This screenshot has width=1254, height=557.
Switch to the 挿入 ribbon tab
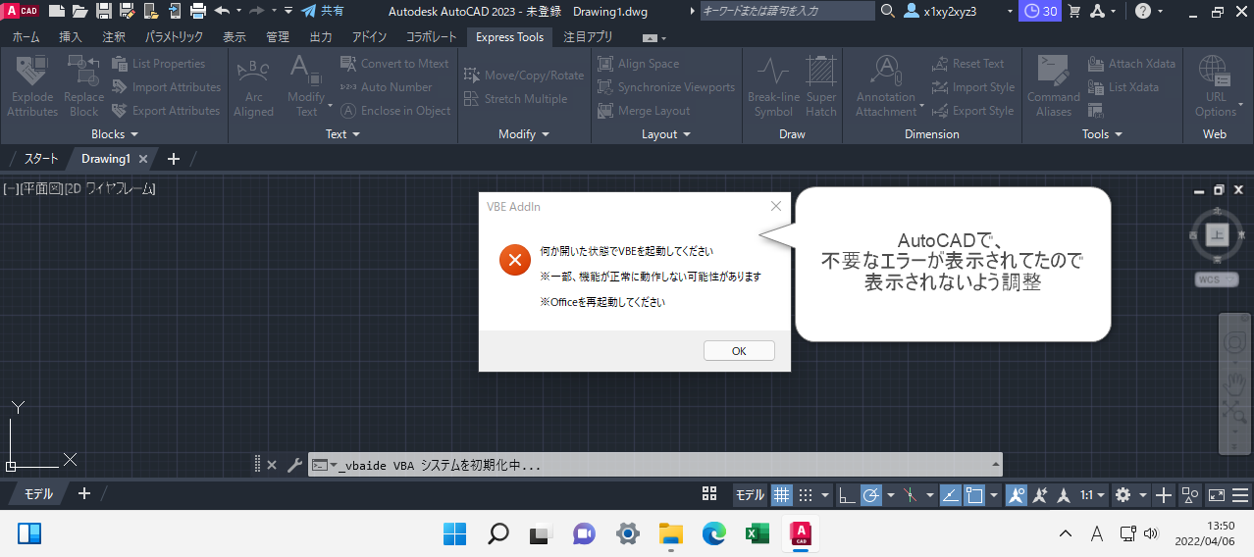pyautogui.click(x=71, y=37)
